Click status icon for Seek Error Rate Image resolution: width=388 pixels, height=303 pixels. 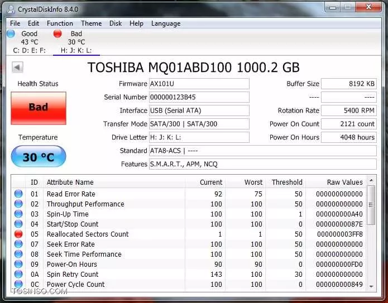pyautogui.click(x=18, y=244)
